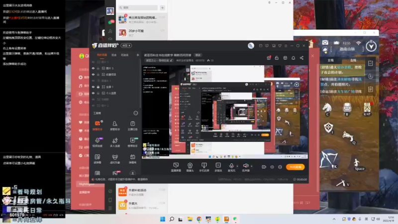Open Windows Start button
The image size is (398, 224).
click(163, 219)
